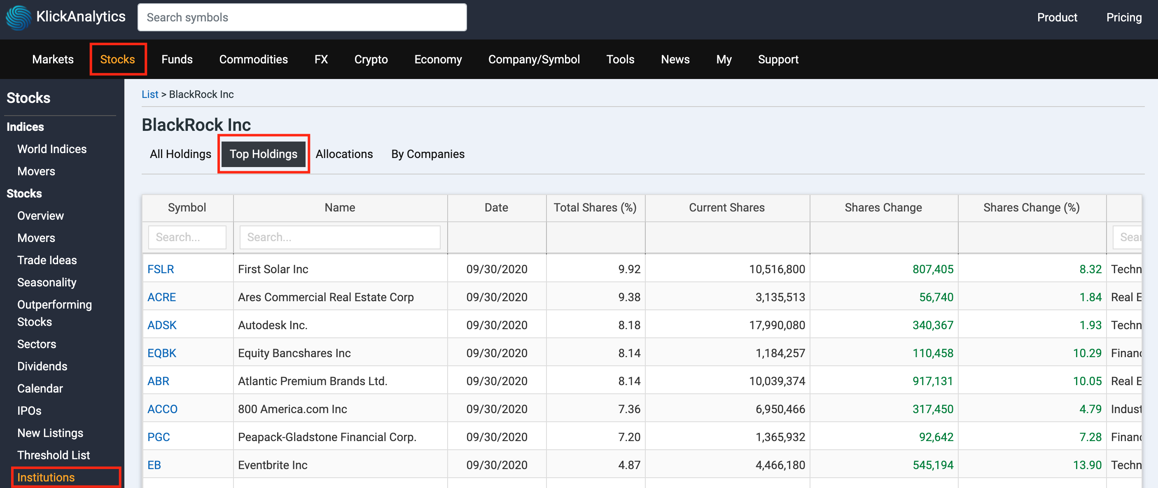1158x488 pixels.
Task: Open the ABR symbol link
Action: [158, 381]
